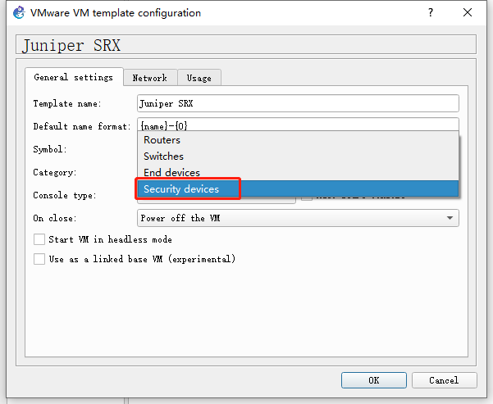Pick End devices category option
The image size is (493, 404).
point(298,172)
